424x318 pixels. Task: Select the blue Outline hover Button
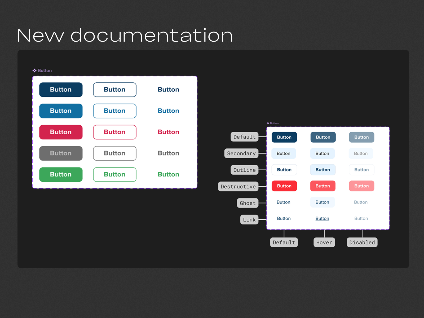pos(323,170)
